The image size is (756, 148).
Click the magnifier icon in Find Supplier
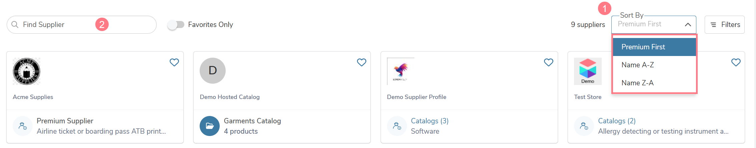[15, 25]
